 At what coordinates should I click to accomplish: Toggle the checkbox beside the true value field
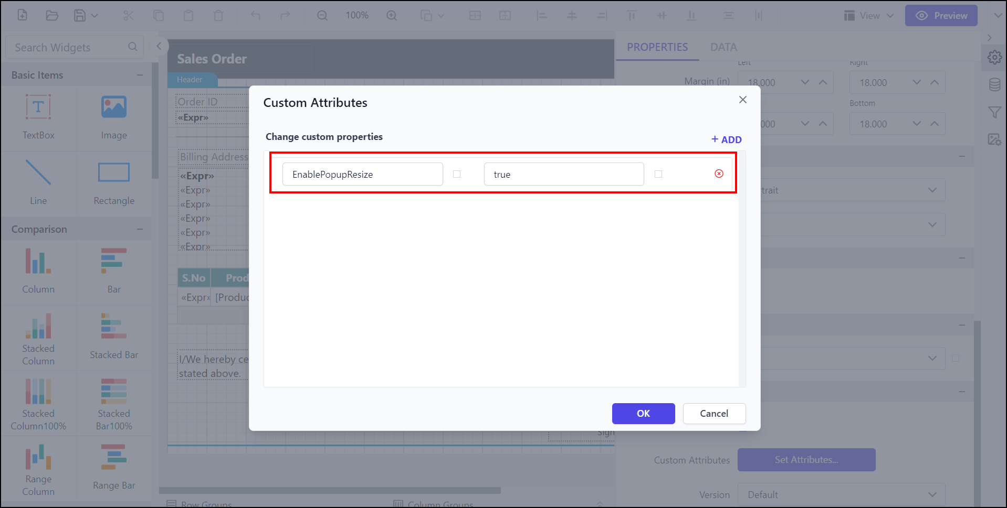pyautogui.click(x=658, y=174)
